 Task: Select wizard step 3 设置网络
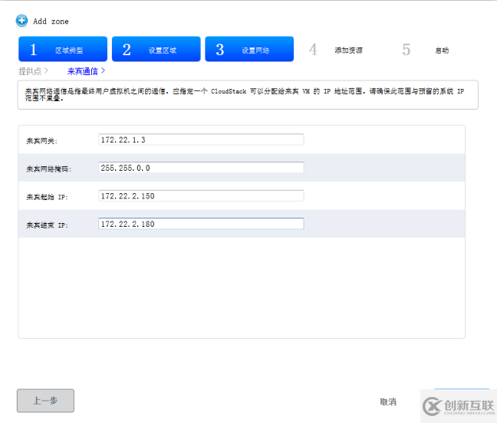click(249, 49)
